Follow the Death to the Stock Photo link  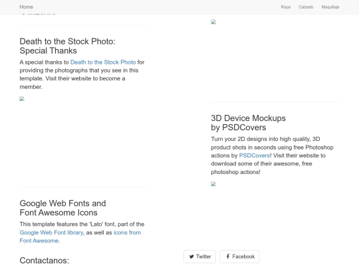[103, 62]
